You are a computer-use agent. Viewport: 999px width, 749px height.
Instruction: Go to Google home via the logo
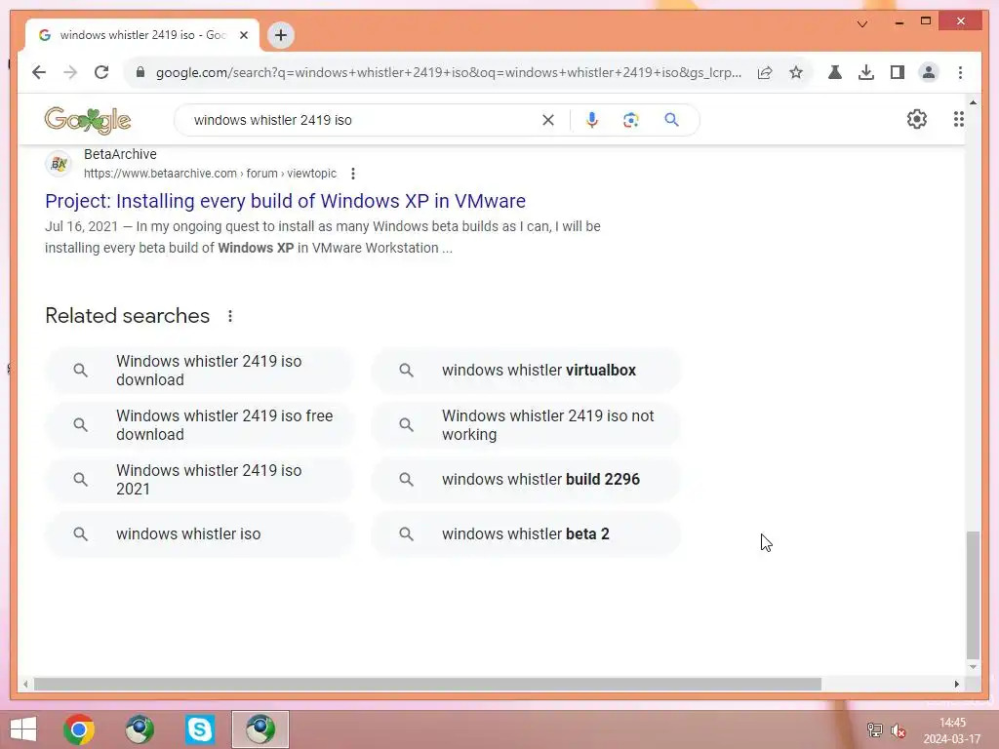[x=88, y=120]
